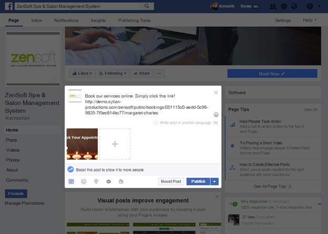
Task: Switch to the Inbox tab
Action: point(37,21)
